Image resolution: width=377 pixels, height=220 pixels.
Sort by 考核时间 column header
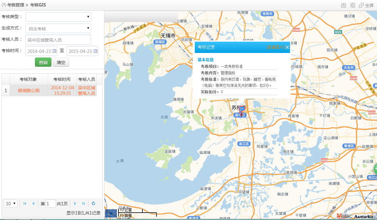pyautogui.click(x=62, y=79)
